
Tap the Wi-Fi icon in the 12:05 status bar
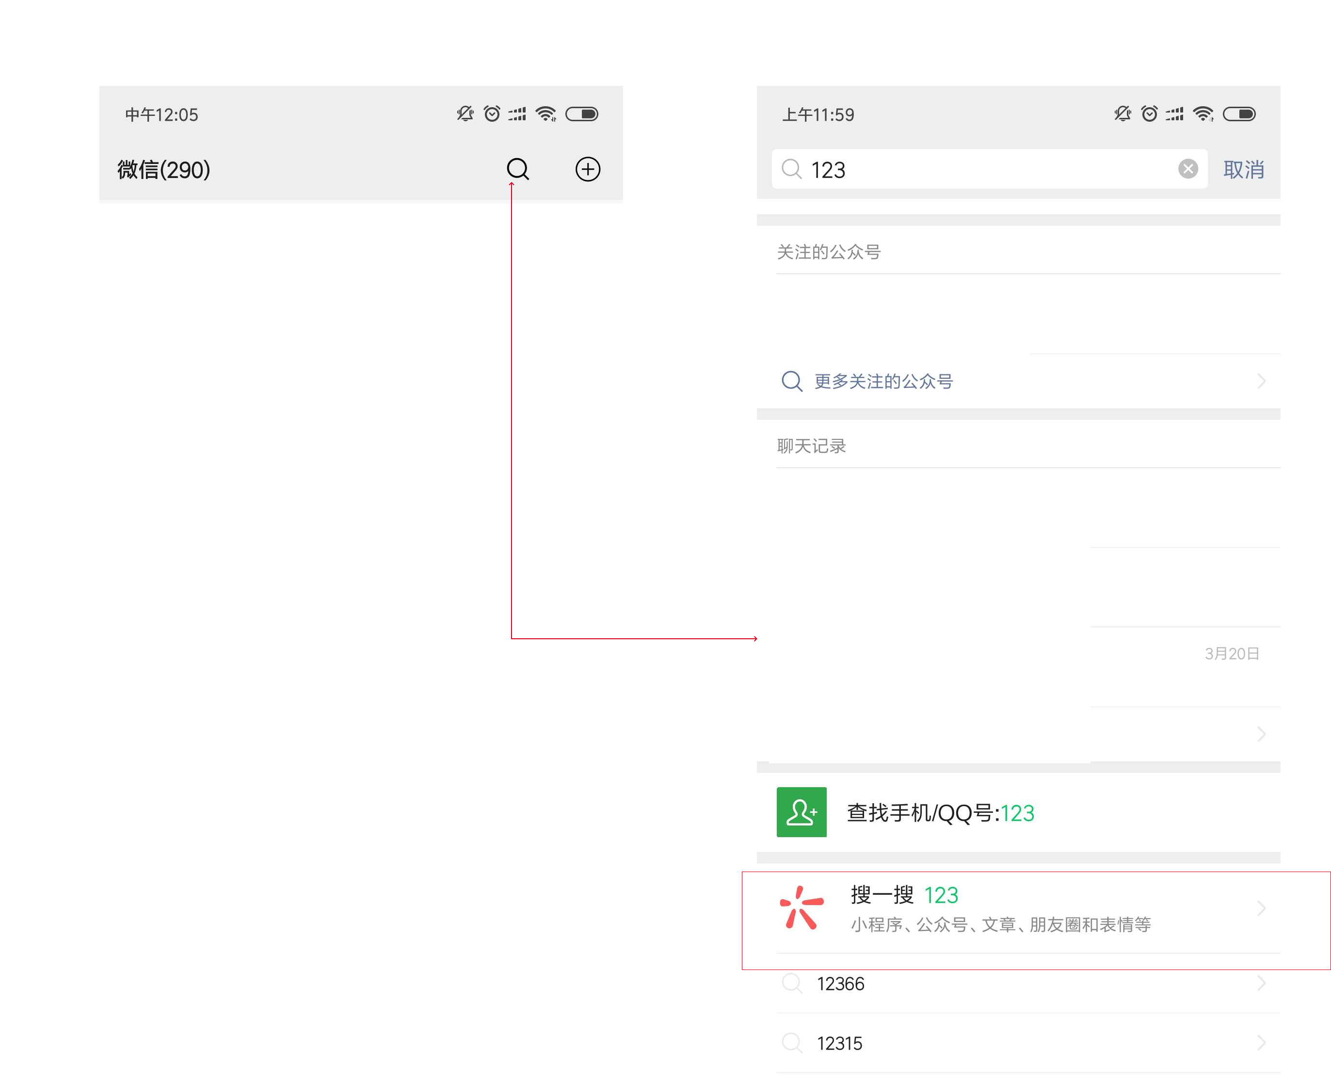545,113
